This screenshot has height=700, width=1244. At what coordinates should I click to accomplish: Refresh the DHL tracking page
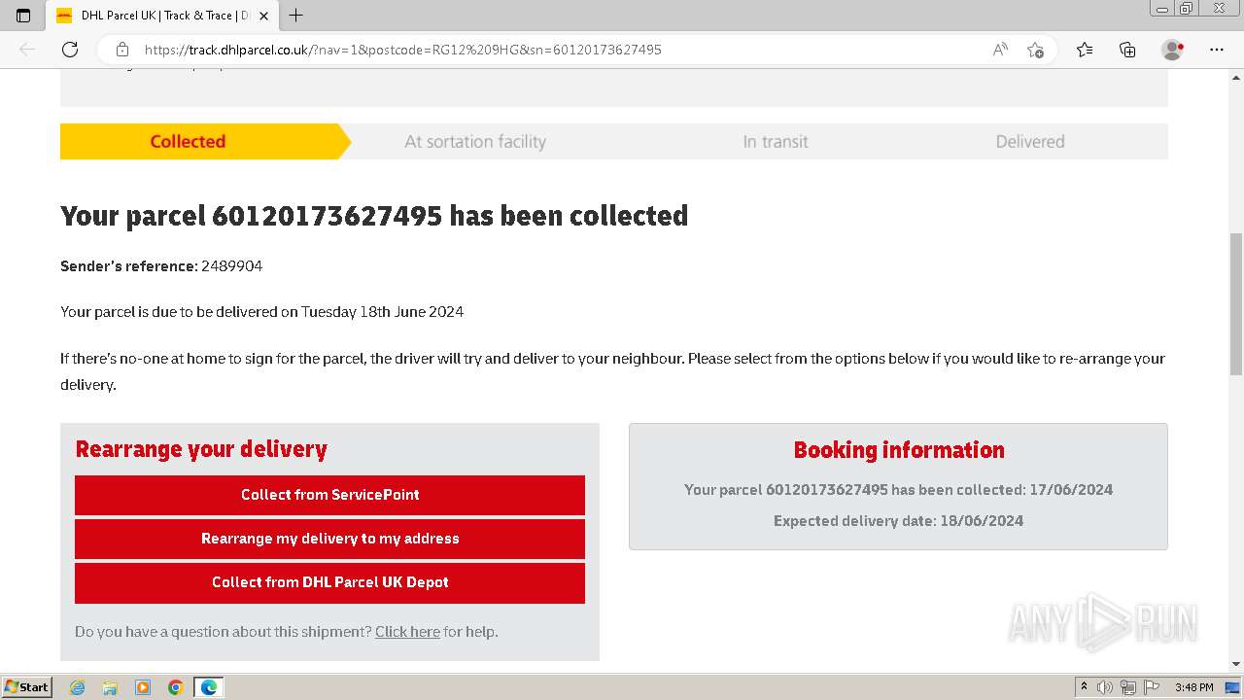pyautogui.click(x=70, y=50)
